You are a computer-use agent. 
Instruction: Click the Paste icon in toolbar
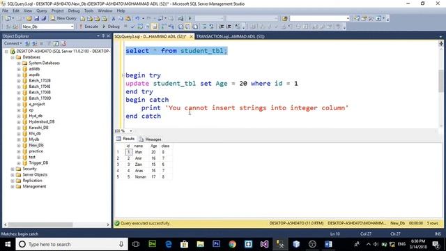click(x=128, y=19)
